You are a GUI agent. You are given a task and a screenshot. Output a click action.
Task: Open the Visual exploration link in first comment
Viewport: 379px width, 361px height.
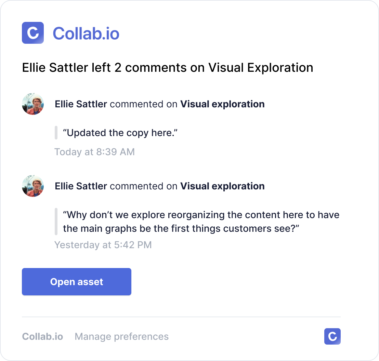(222, 104)
